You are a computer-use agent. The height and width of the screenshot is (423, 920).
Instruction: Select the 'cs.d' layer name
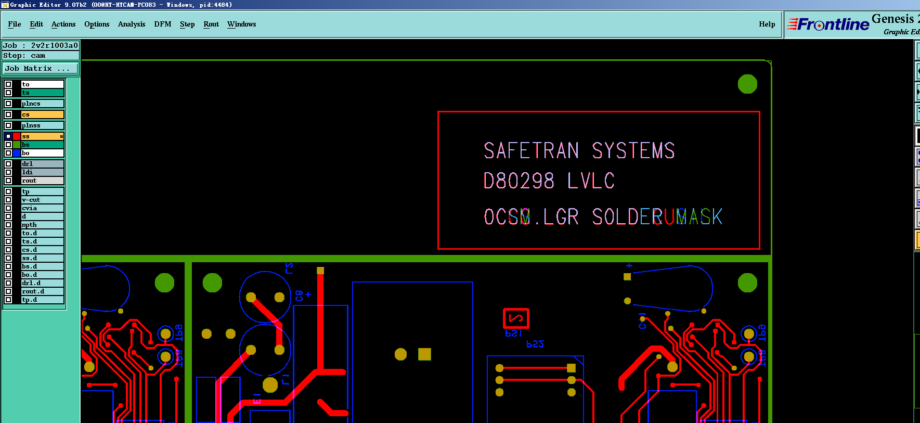click(x=42, y=250)
